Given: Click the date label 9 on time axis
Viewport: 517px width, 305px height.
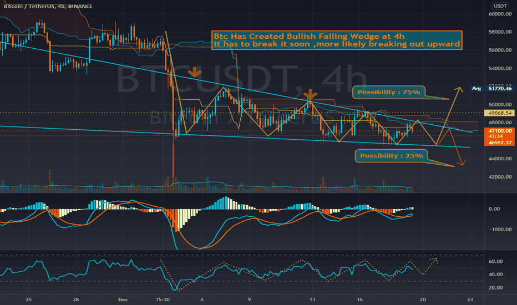Looking at the screenshot, I should pos(249,299).
